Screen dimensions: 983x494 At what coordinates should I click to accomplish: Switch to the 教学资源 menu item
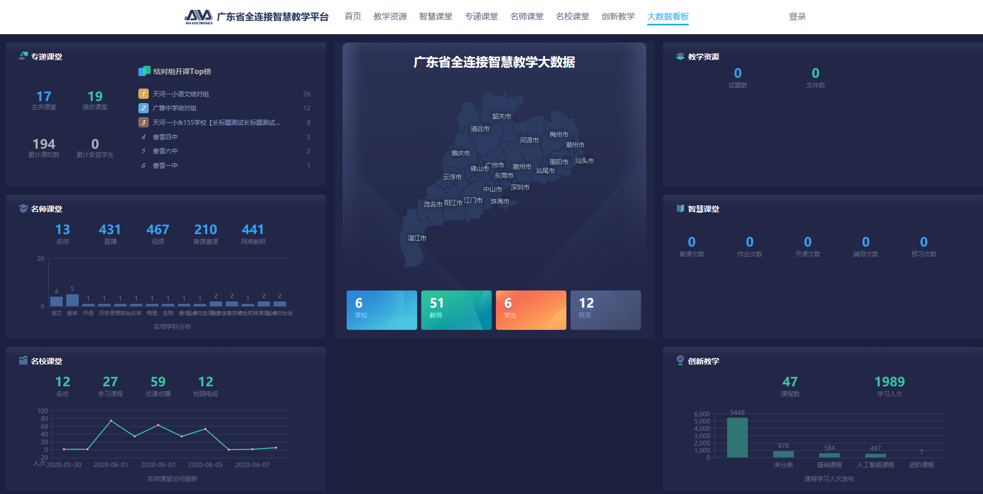pyautogui.click(x=390, y=17)
